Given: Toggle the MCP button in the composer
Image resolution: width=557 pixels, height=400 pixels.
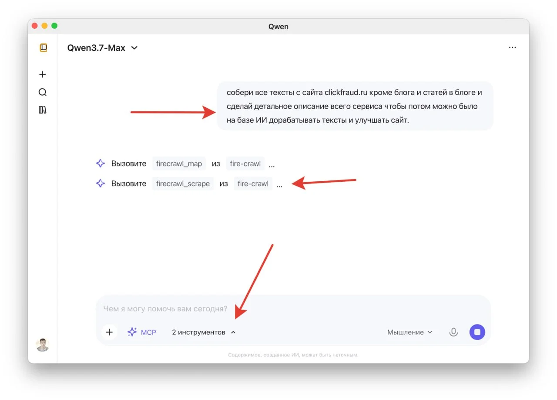Looking at the screenshot, I should coord(141,332).
